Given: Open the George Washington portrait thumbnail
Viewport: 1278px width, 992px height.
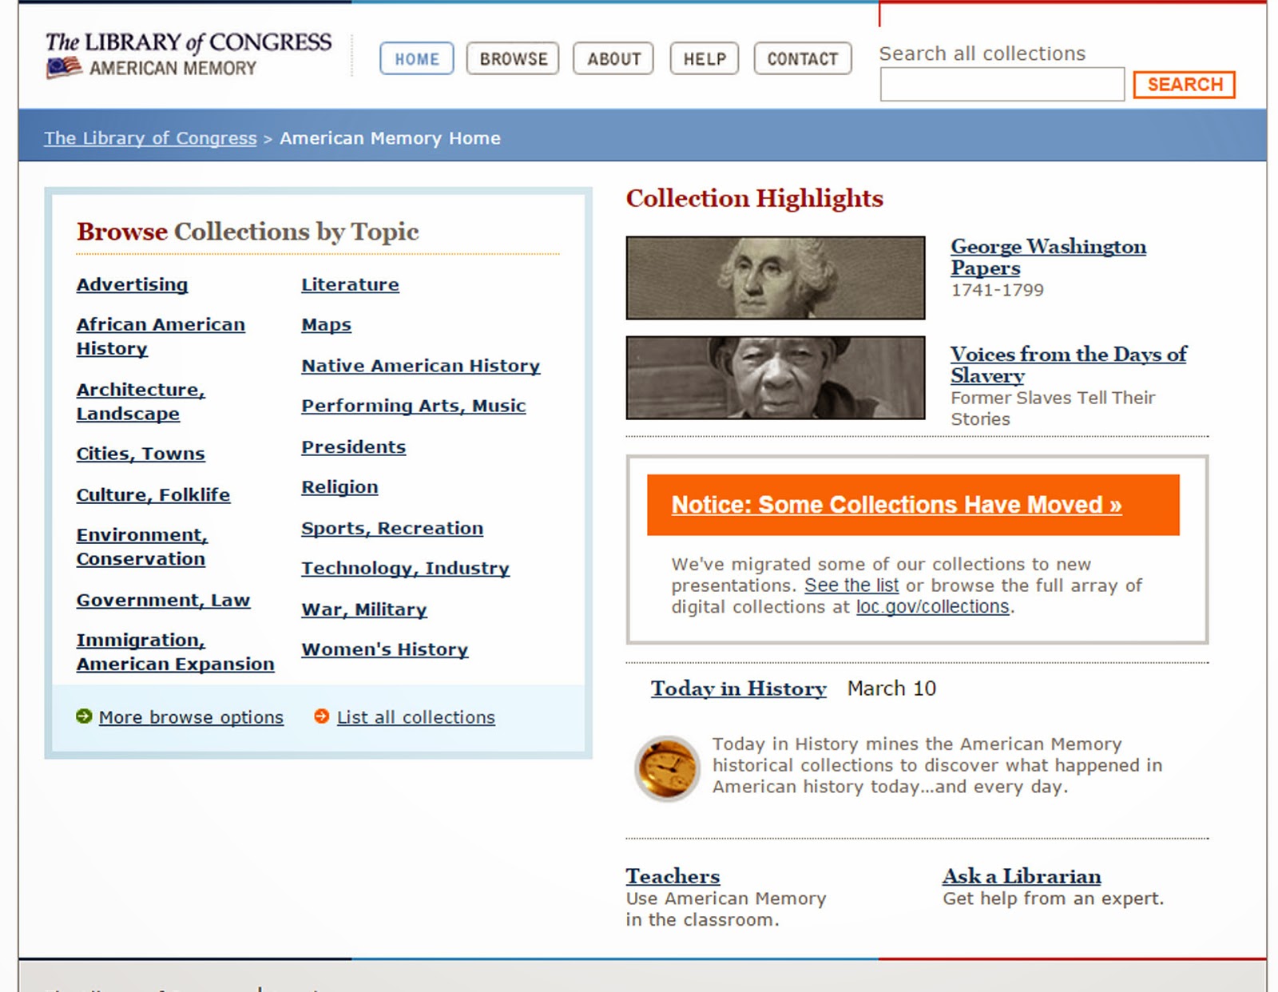Looking at the screenshot, I should coord(776,277).
